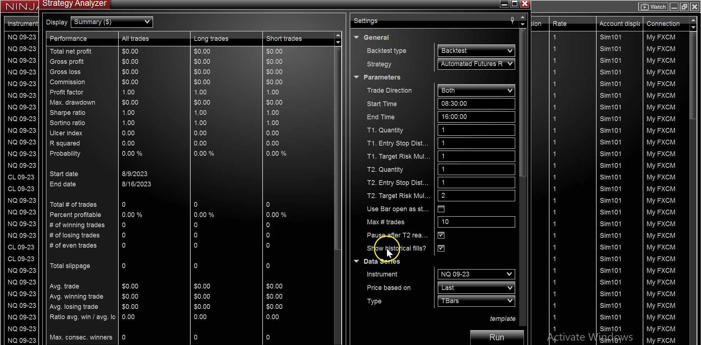This screenshot has width=701, height=345.
Task: Uncheck Pause after T2 reached checkbox
Action: [x=441, y=235]
